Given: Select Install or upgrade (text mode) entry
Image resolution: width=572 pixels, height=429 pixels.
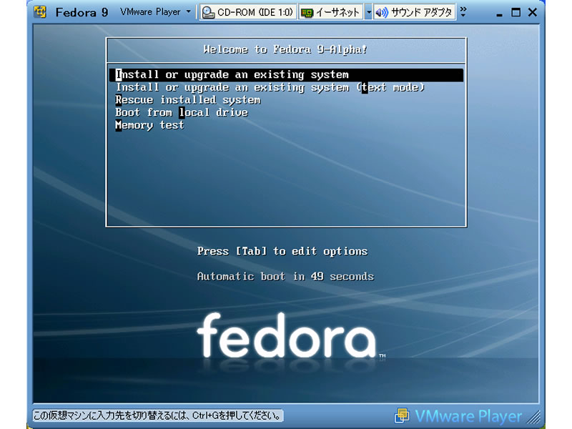Looking at the screenshot, I should tap(270, 87).
